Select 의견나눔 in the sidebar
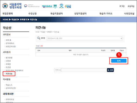Image resolution: width=137 pixels, height=103 pixels. (9, 74)
